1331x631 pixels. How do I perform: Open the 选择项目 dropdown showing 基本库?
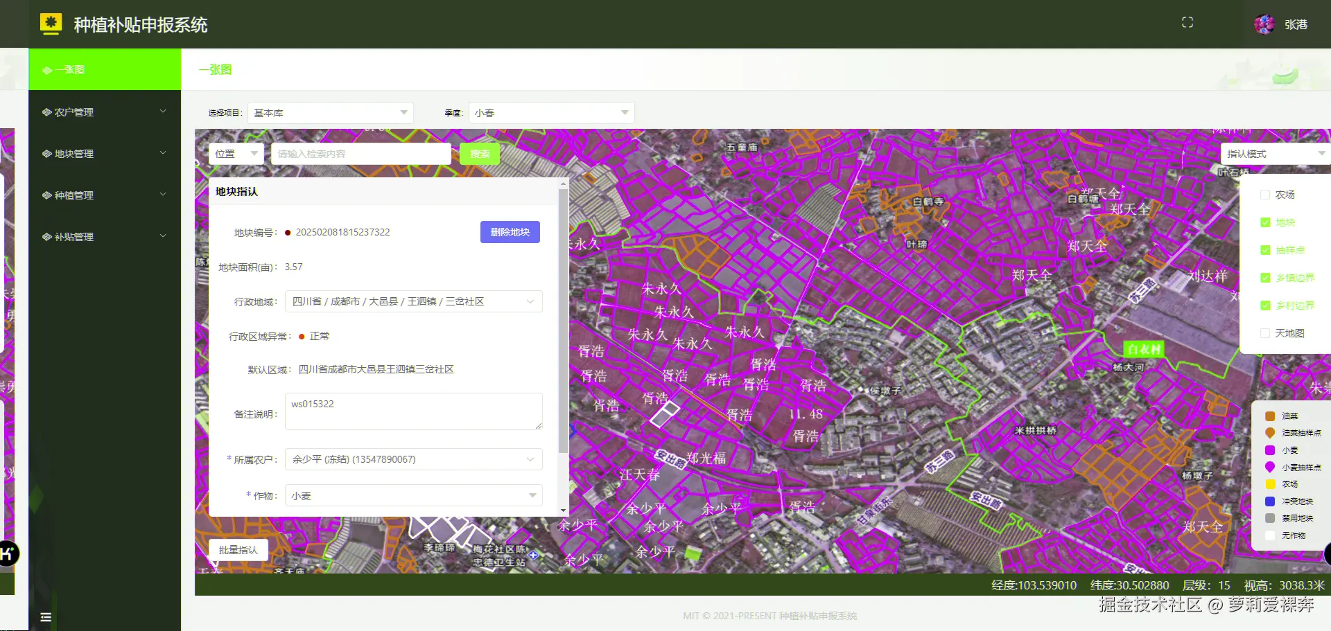click(x=331, y=113)
